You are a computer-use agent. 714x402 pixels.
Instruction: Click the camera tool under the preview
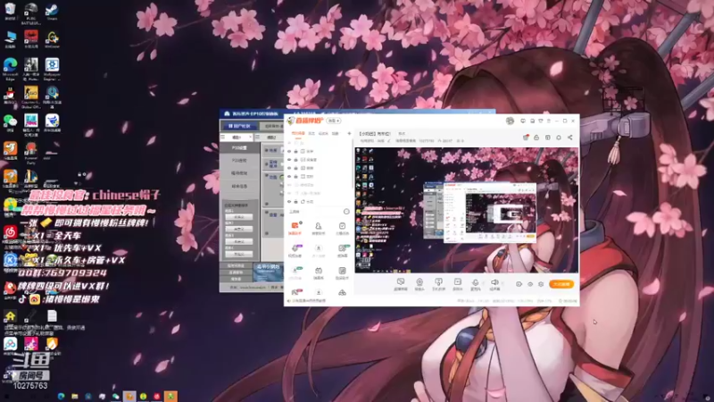[x=419, y=284]
